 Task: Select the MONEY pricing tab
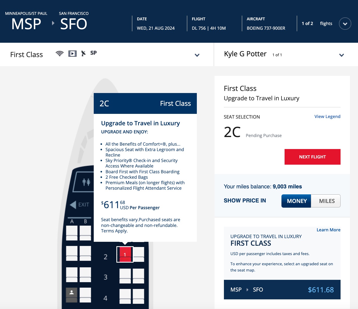point(296,201)
